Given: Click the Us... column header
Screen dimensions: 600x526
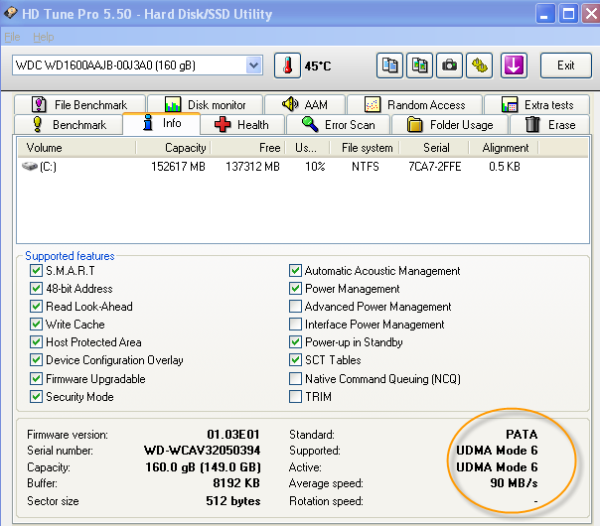Looking at the screenshot, I should [x=307, y=148].
